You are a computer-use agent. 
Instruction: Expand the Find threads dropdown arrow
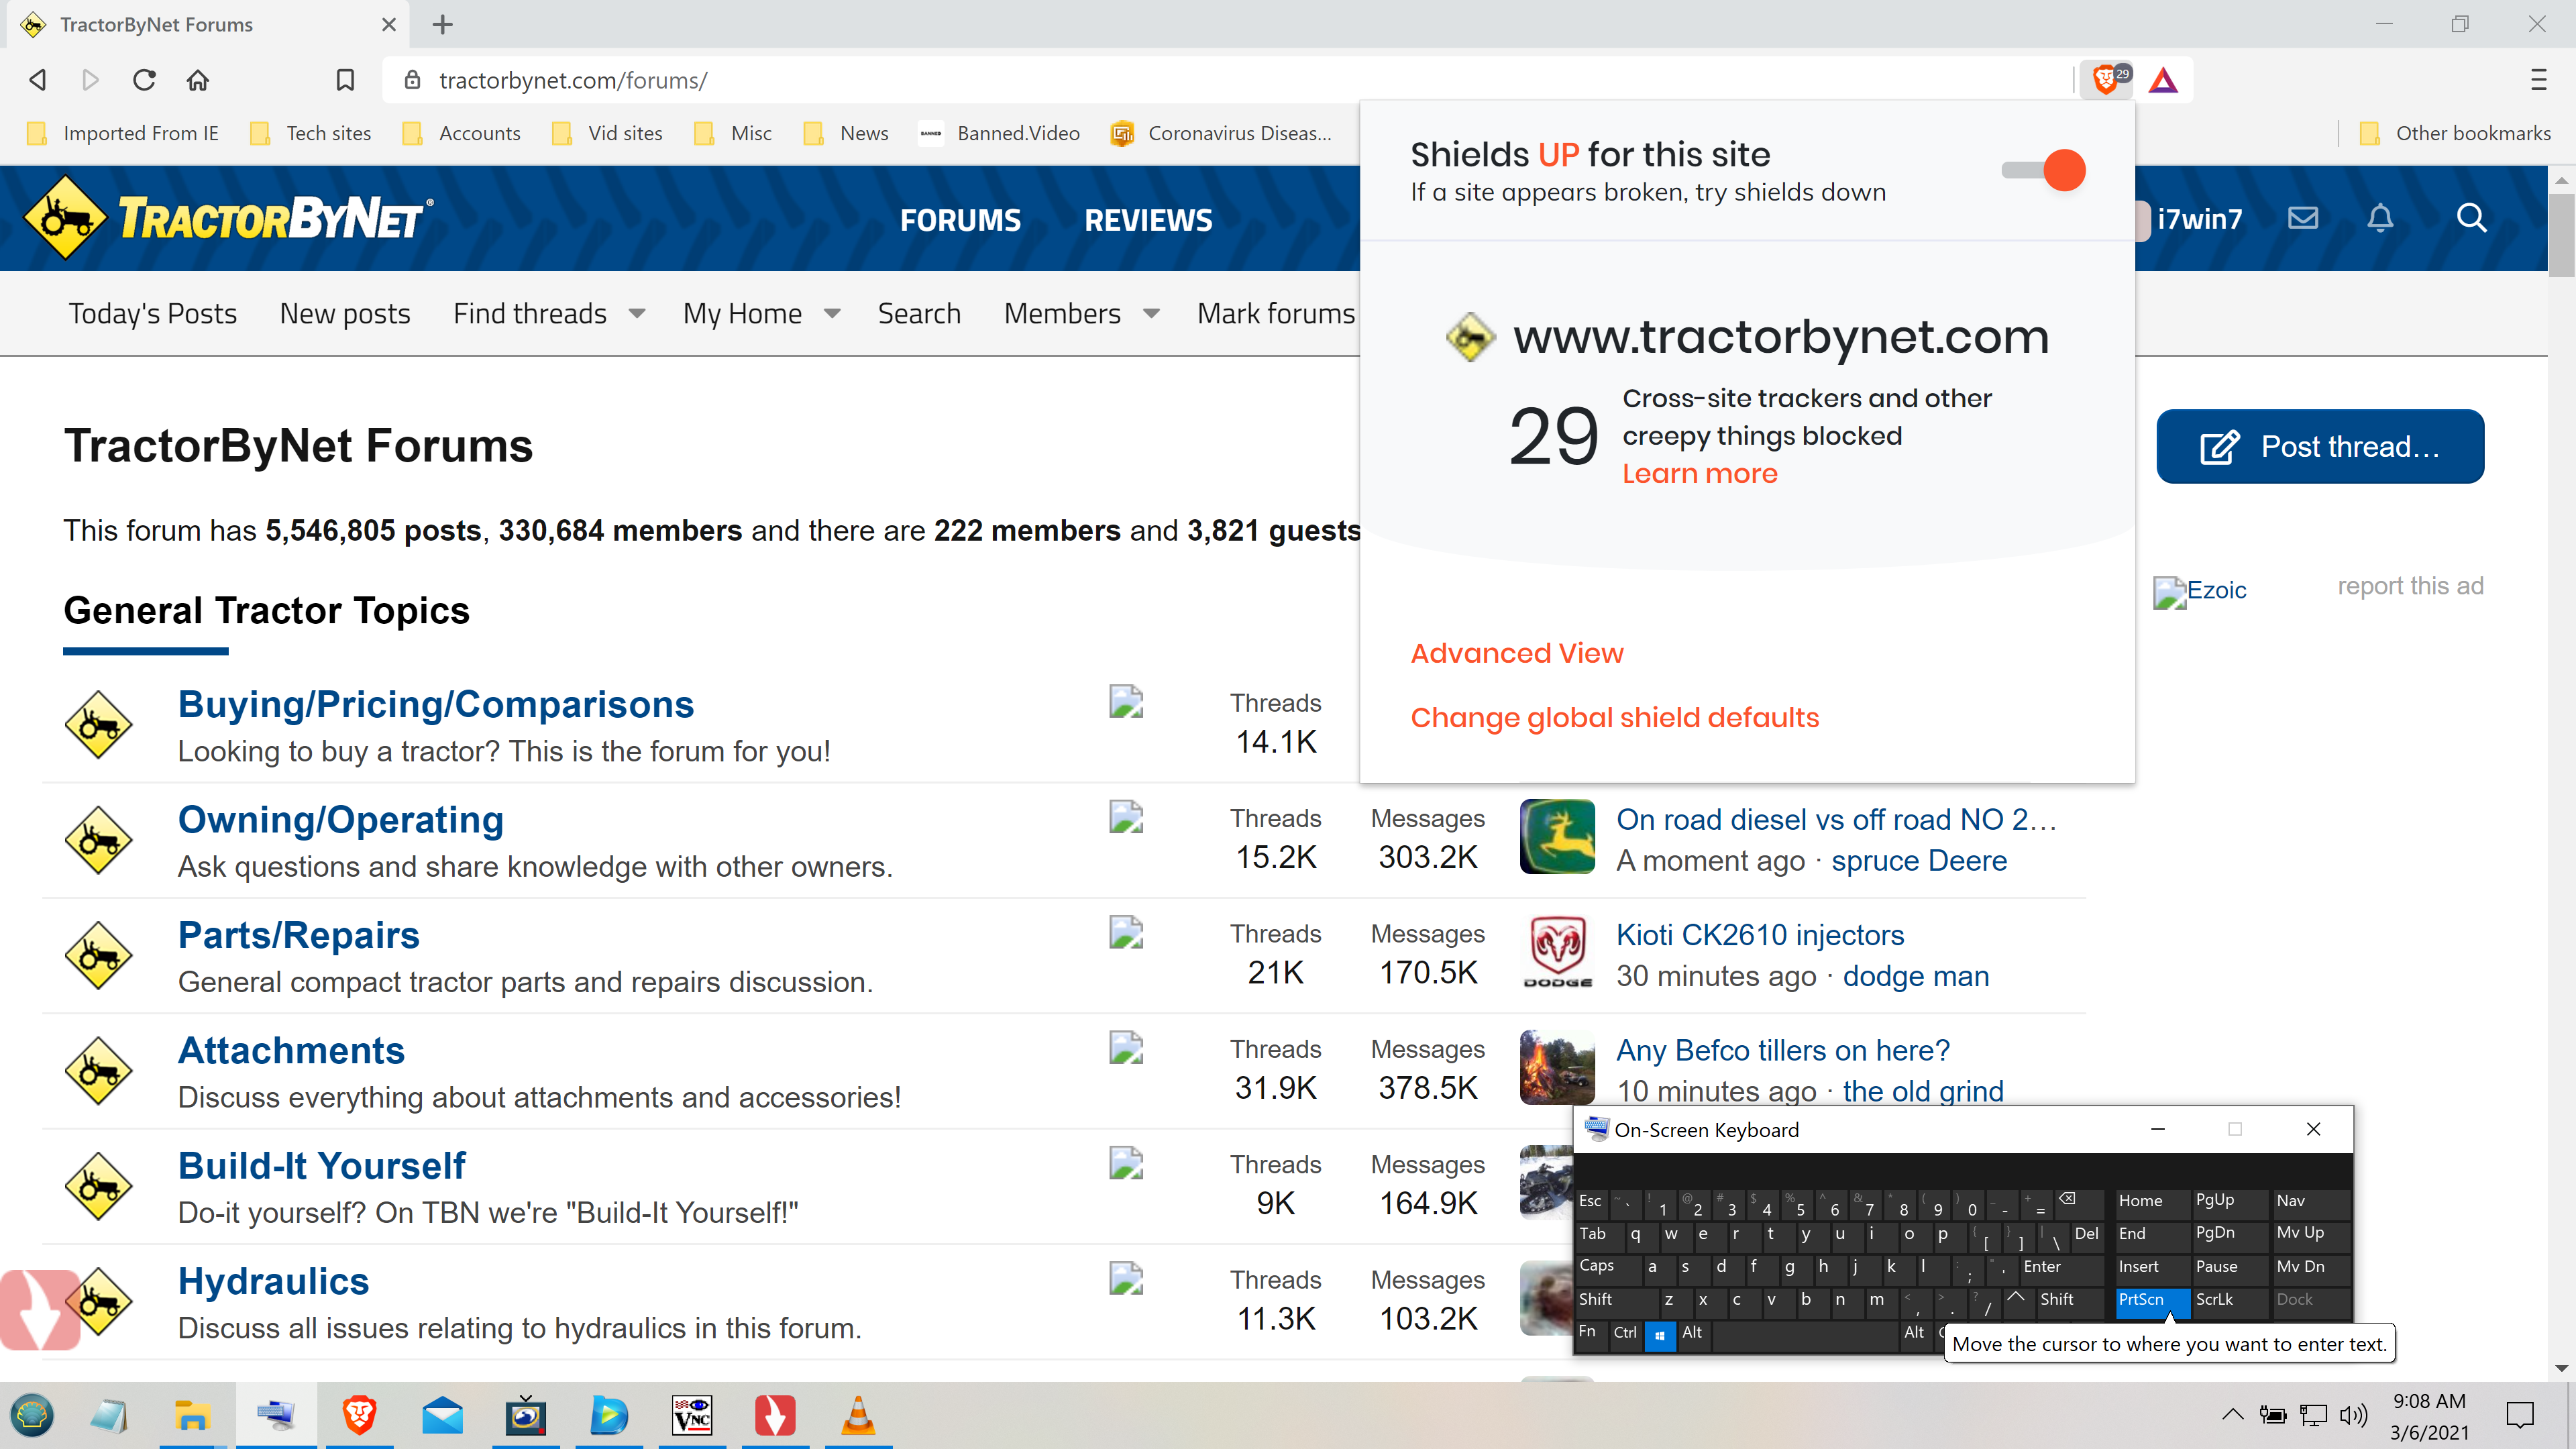637,314
